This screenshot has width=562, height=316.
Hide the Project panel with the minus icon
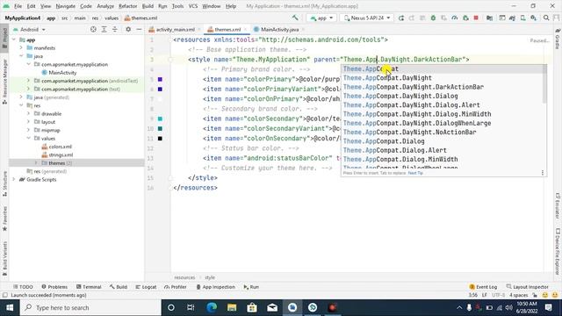click(x=139, y=29)
